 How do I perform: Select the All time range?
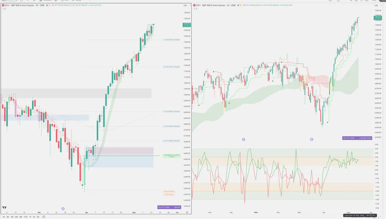[x=38, y=217]
